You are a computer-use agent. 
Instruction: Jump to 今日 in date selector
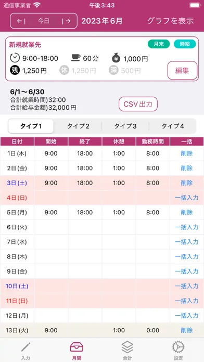click(44, 21)
